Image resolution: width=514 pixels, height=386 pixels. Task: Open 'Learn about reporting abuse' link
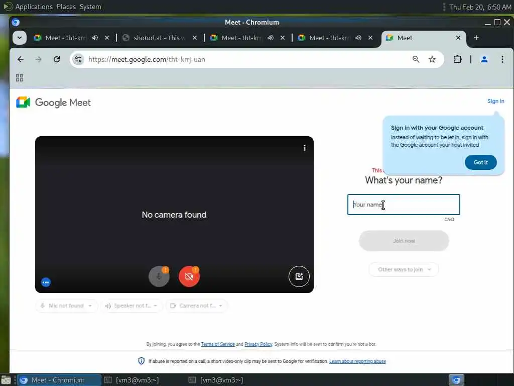point(357,361)
